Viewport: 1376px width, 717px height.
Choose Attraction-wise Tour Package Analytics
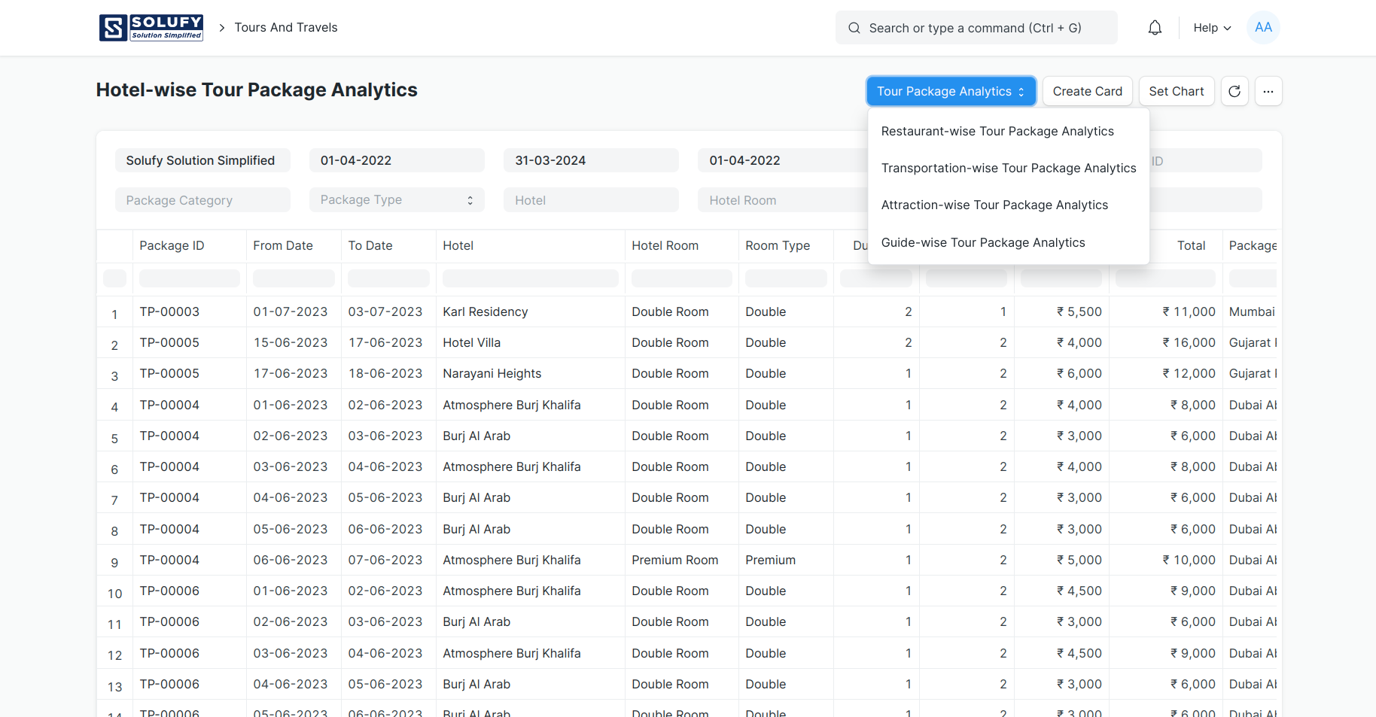(x=994, y=205)
